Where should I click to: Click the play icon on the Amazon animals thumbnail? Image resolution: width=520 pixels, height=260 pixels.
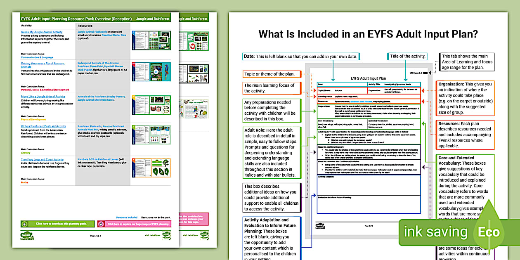[156, 71]
